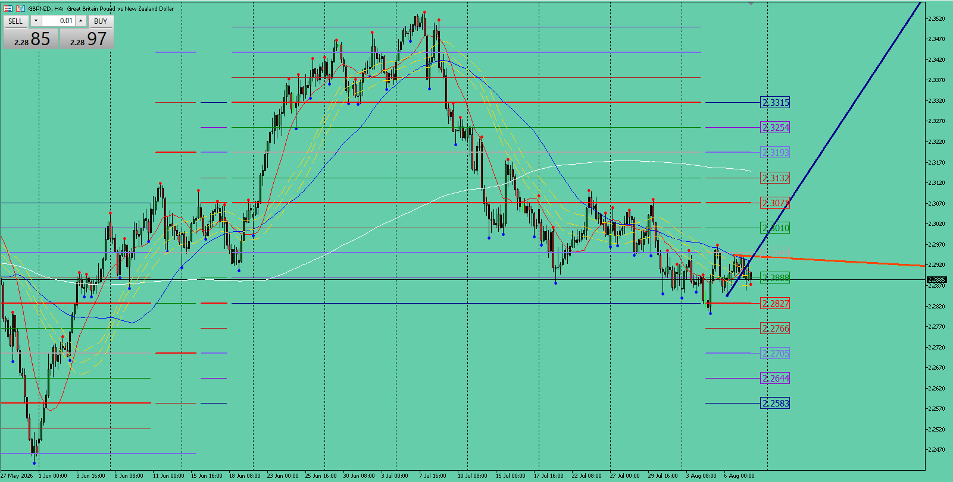
Task: Select the 2.2583 level label
Action: click(776, 403)
